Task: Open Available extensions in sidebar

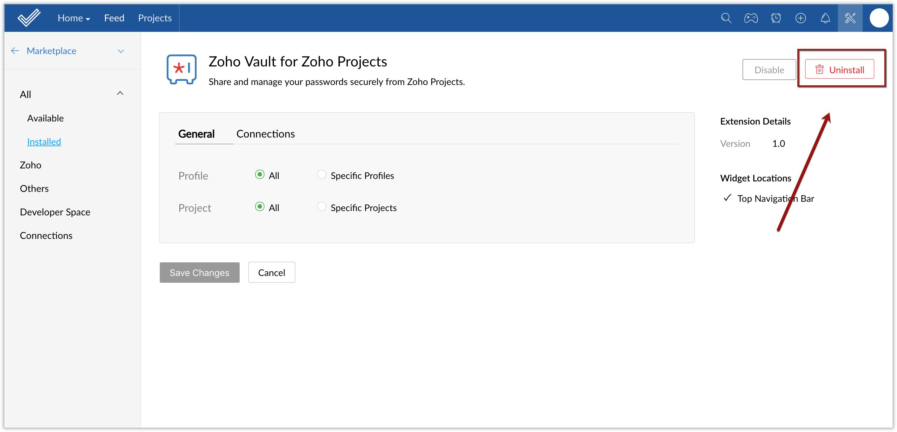Action: [x=45, y=118]
